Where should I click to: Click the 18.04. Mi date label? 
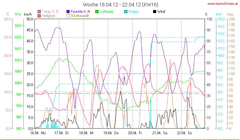[x=86, y=133]
